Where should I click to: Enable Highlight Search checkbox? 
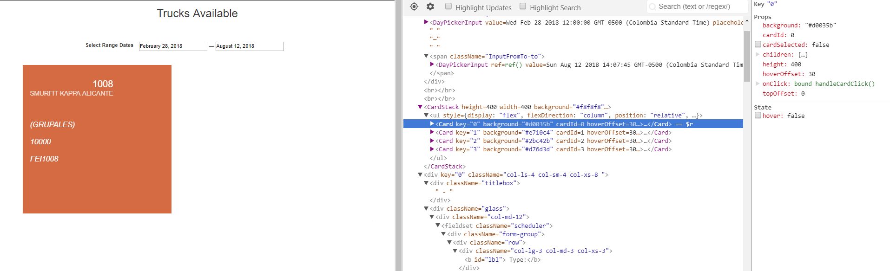(x=523, y=6)
